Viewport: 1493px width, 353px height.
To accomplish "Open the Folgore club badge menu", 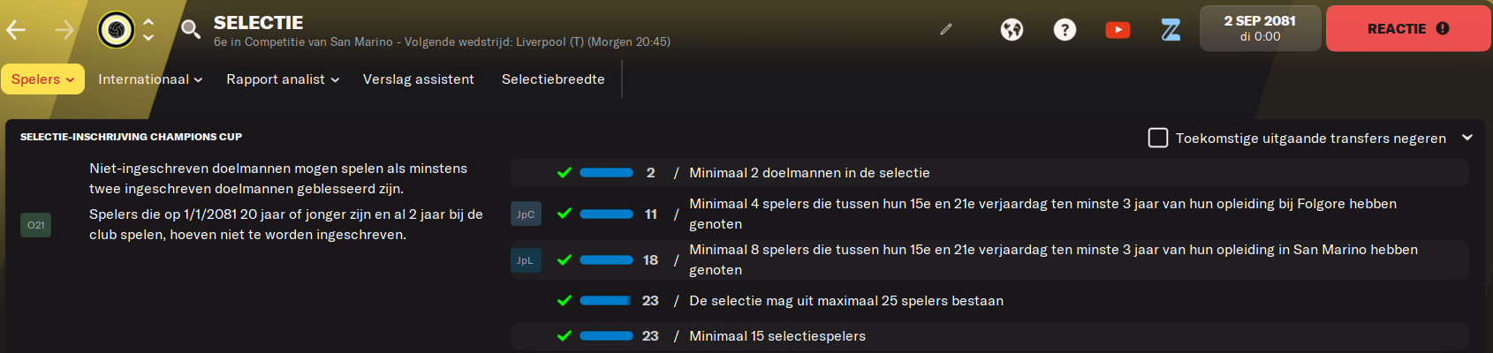I will (x=116, y=30).
